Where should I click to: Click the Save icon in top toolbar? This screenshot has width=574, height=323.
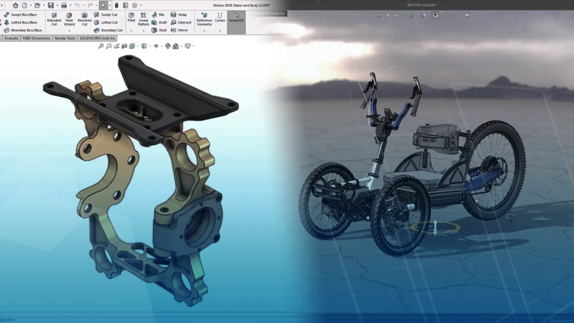tap(51, 5)
